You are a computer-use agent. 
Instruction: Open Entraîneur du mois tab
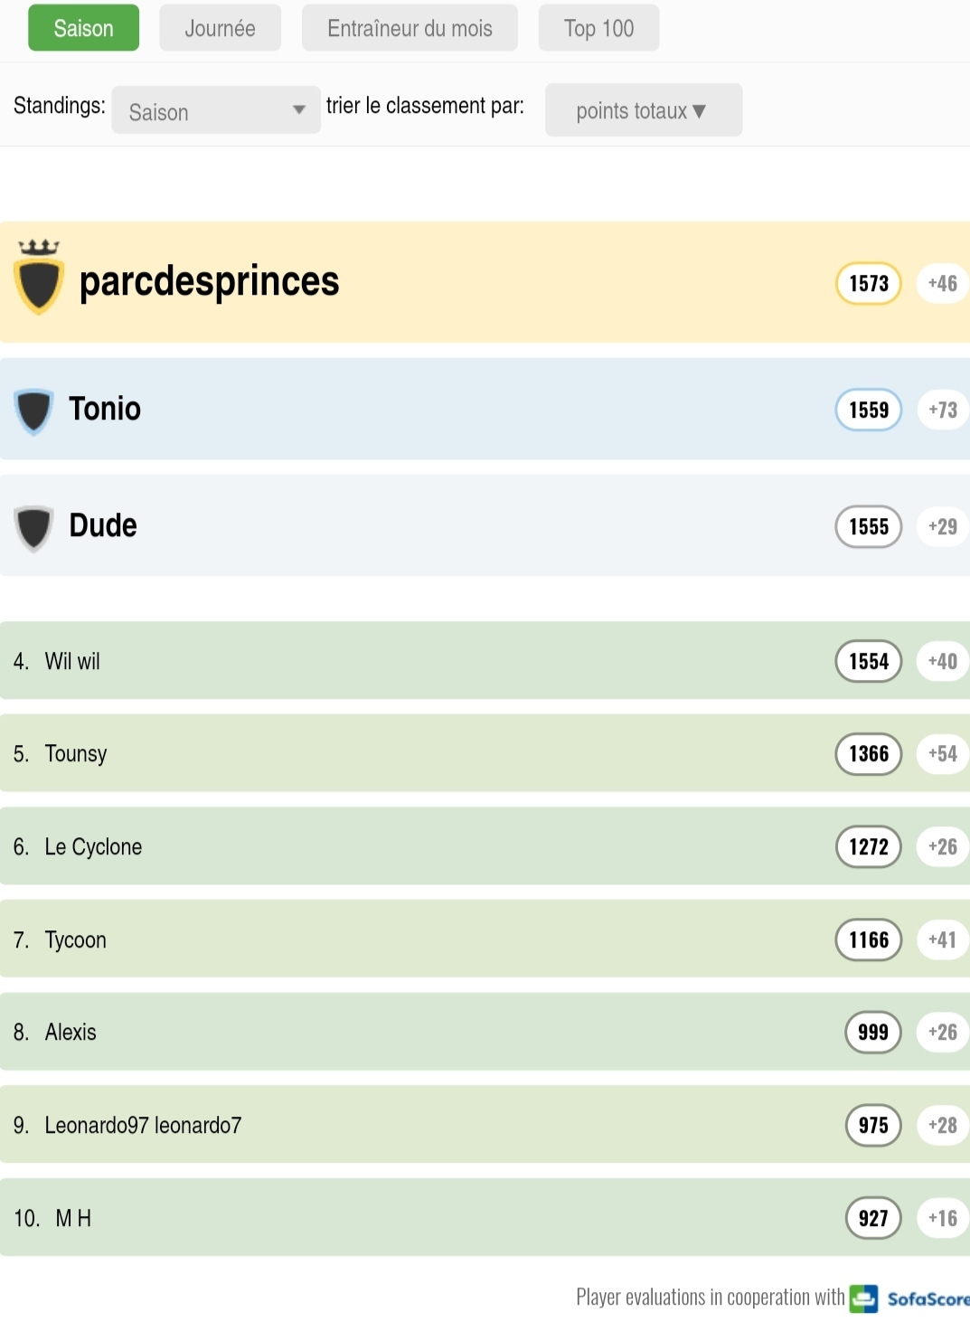tap(410, 28)
